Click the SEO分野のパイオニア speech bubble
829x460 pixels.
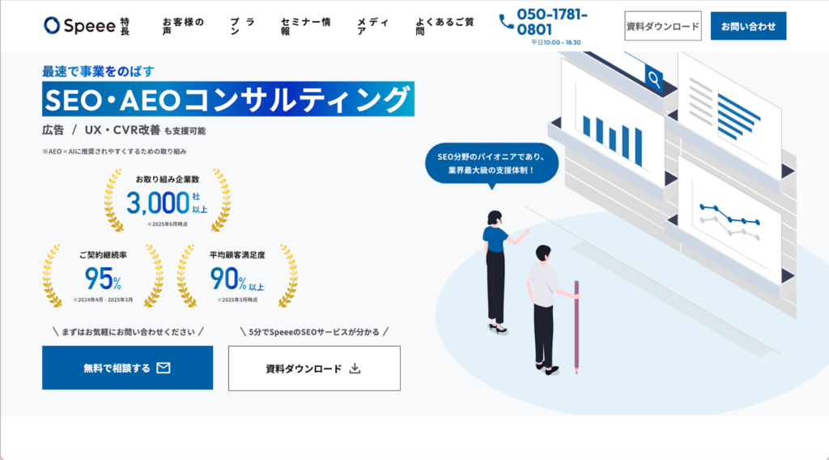[491, 164]
